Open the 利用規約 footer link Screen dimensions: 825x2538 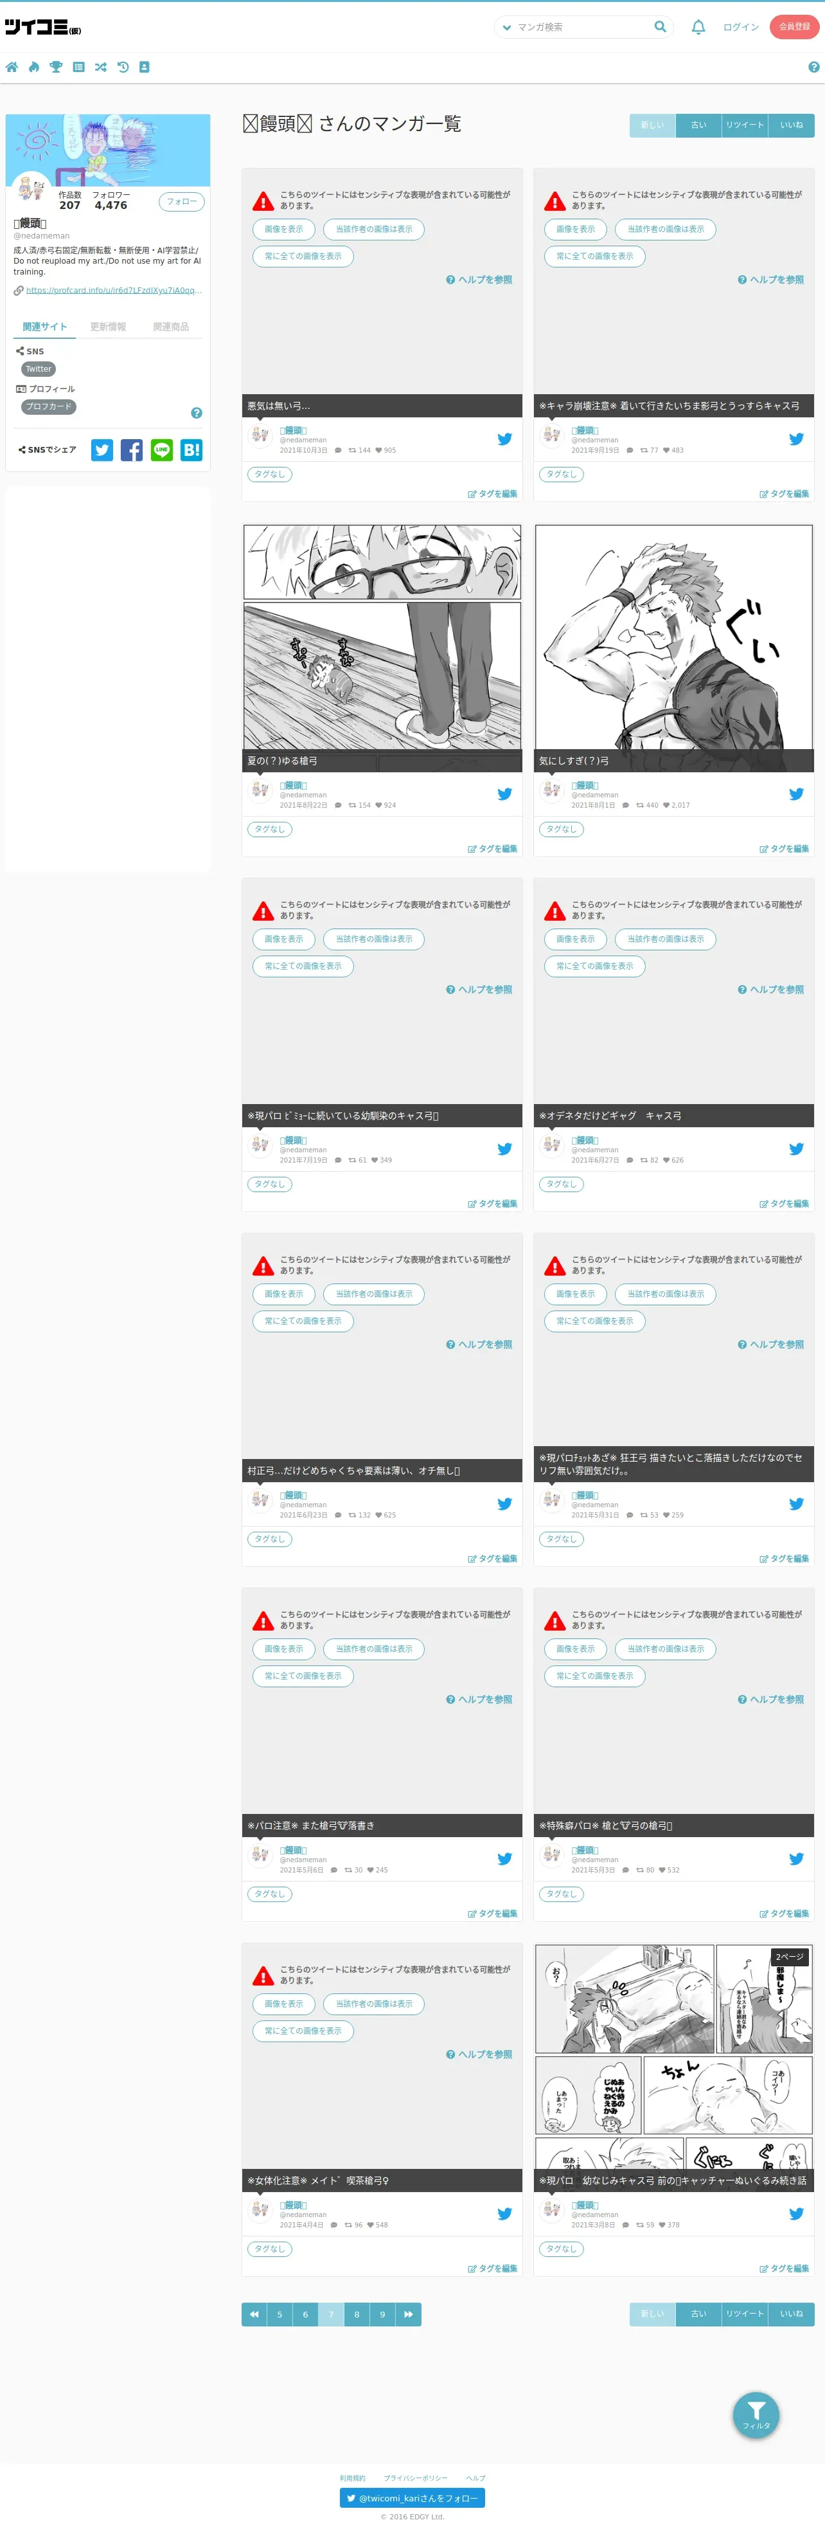353,2478
